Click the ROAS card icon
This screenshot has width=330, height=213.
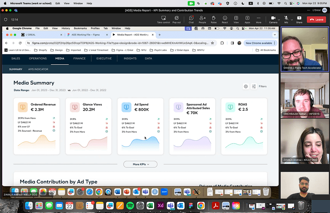(230, 107)
